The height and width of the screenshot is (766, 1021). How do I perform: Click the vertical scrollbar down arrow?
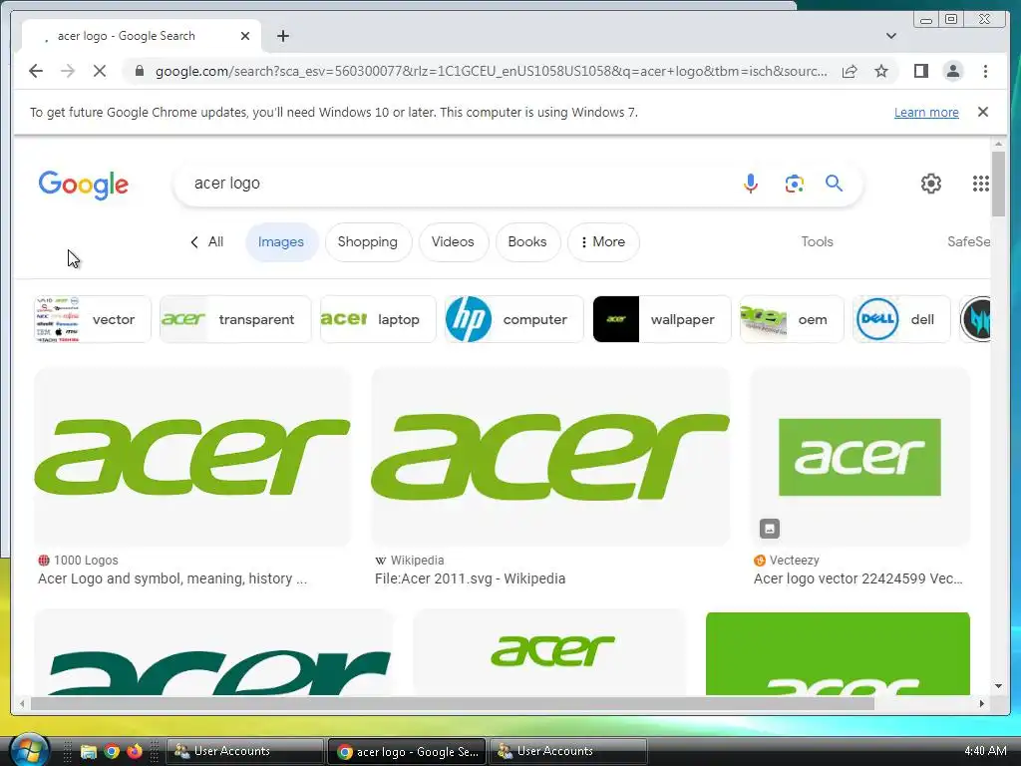[x=998, y=686]
